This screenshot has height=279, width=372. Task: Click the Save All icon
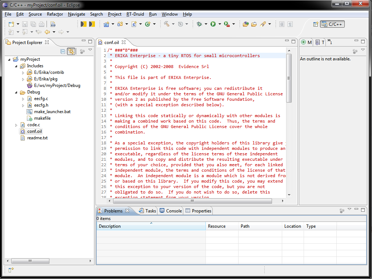(33, 24)
